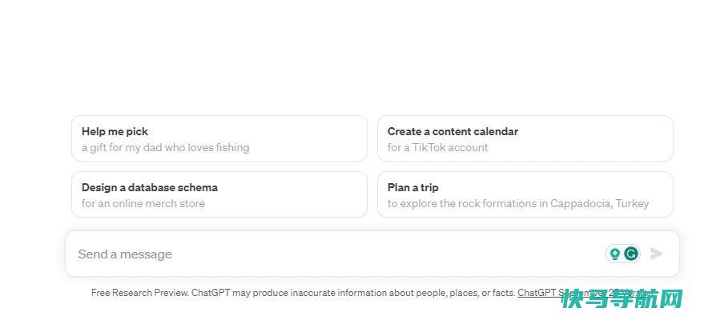
Task: Click 'for an online merch store' subtitle
Action: (x=143, y=203)
